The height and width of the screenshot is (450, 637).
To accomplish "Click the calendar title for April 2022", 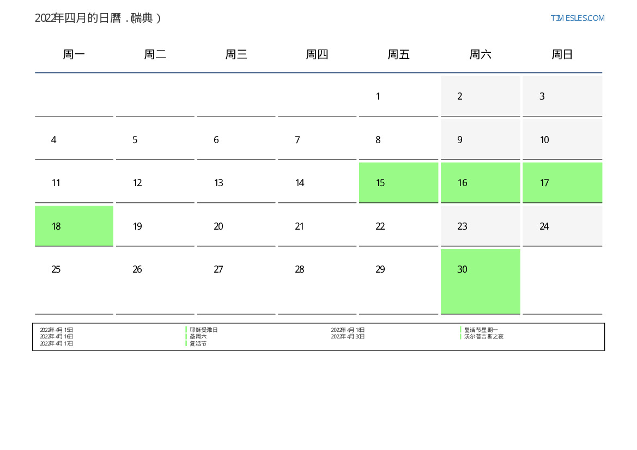I will 98,18.
